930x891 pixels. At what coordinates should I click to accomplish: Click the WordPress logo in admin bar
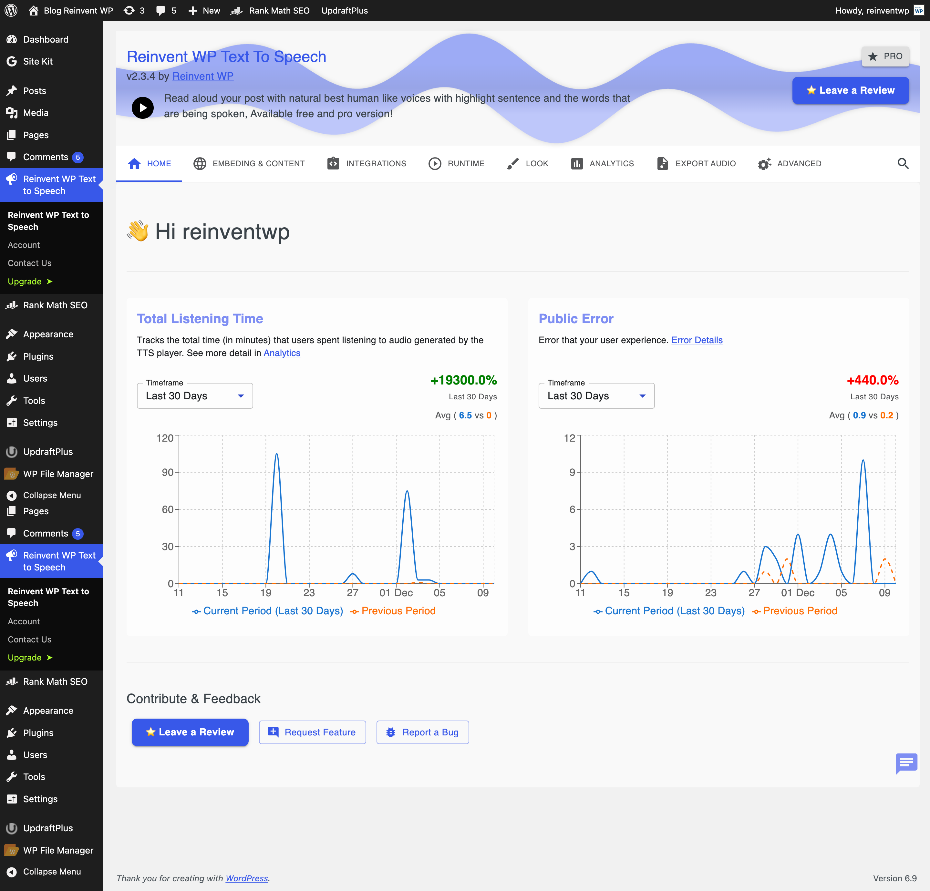coord(11,10)
